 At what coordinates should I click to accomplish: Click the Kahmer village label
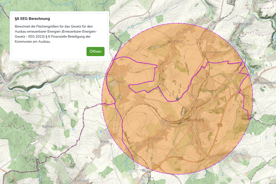48,126
